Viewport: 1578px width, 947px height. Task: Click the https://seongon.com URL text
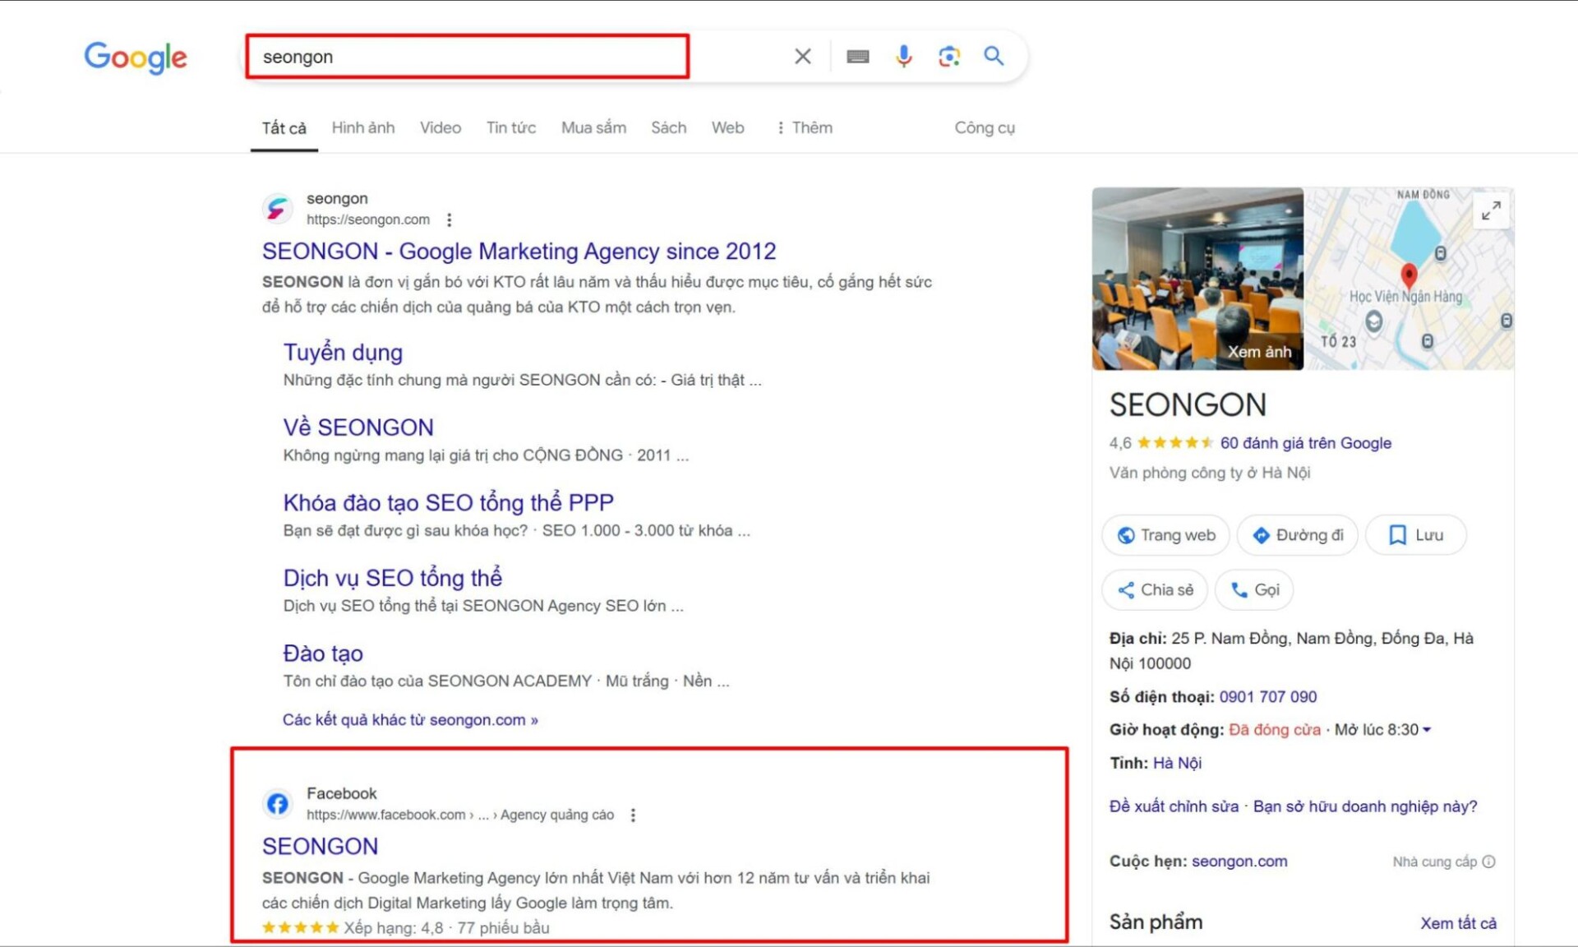tap(368, 219)
